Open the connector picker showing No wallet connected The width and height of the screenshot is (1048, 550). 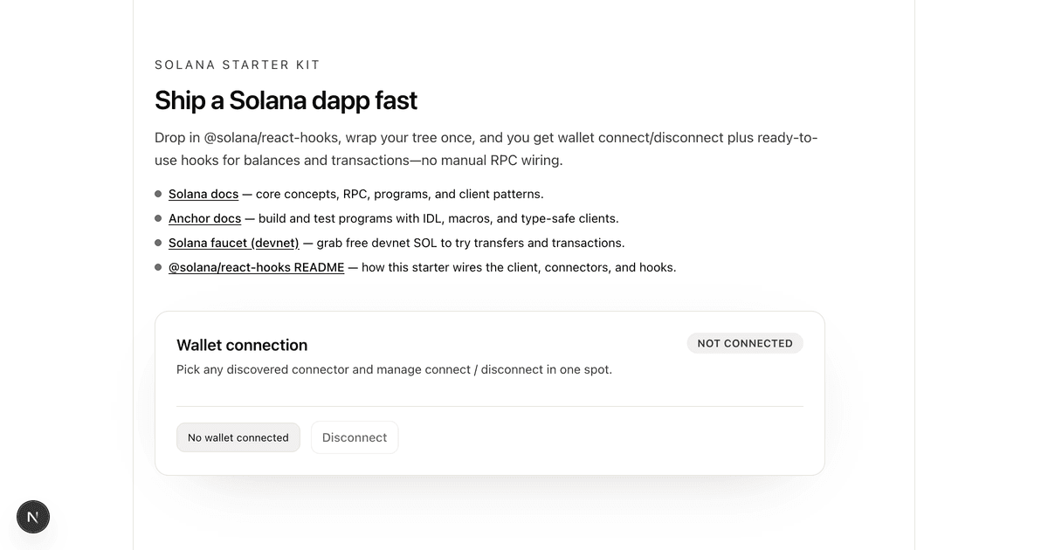[x=238, y=437]
